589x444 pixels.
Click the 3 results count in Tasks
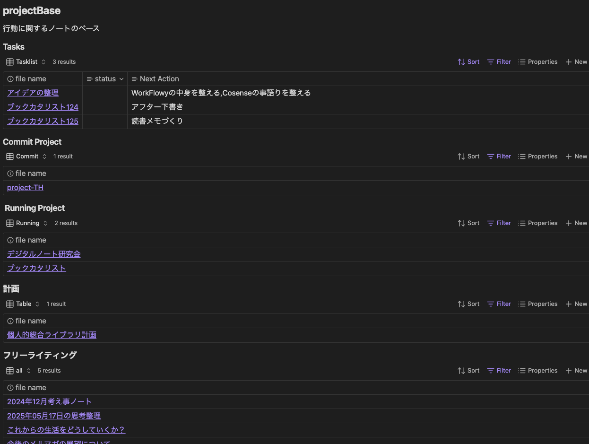tap(64, 62)
